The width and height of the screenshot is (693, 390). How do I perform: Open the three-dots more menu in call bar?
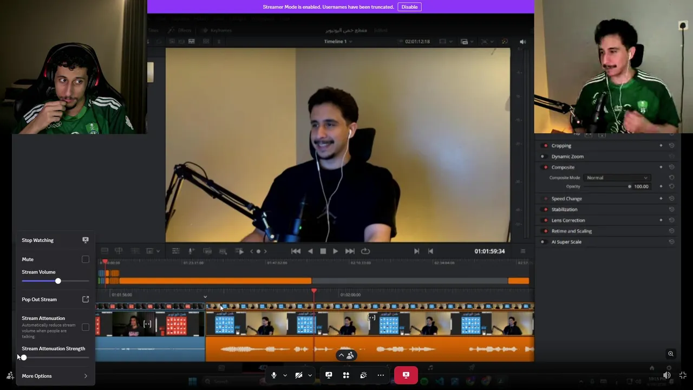[x=381, y=375]
